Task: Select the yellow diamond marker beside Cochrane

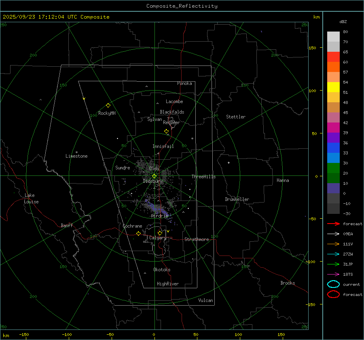Action: coord(138,234)
